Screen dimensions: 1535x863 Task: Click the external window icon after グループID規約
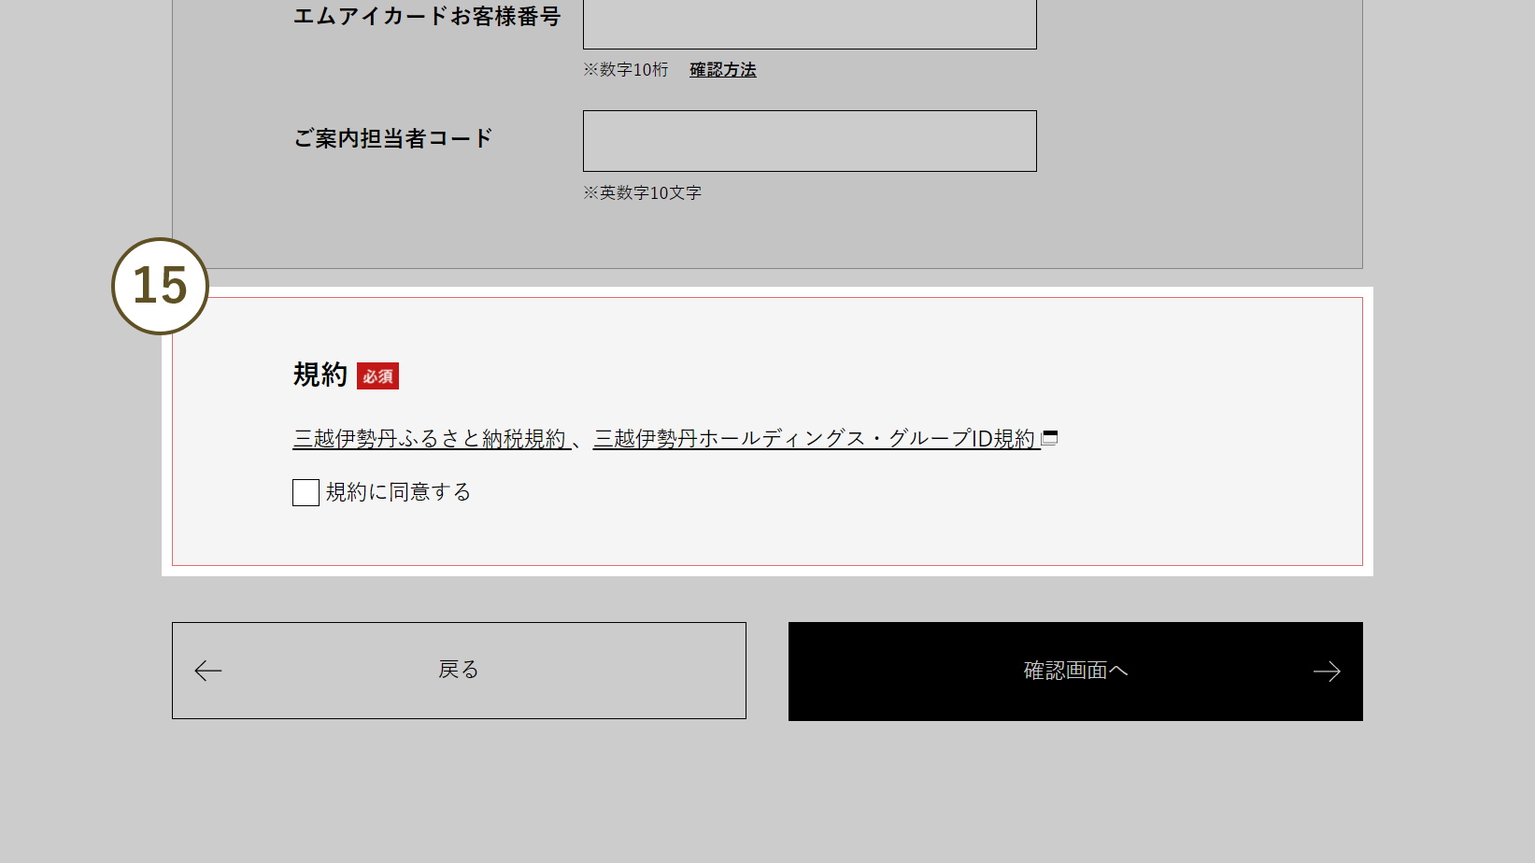[x=1050, y=437]
